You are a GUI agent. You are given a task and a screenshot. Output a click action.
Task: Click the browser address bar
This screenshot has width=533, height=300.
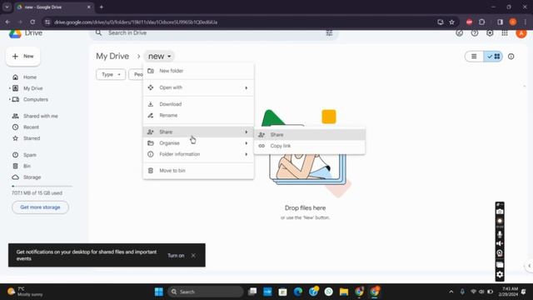[x=238, y=22]
